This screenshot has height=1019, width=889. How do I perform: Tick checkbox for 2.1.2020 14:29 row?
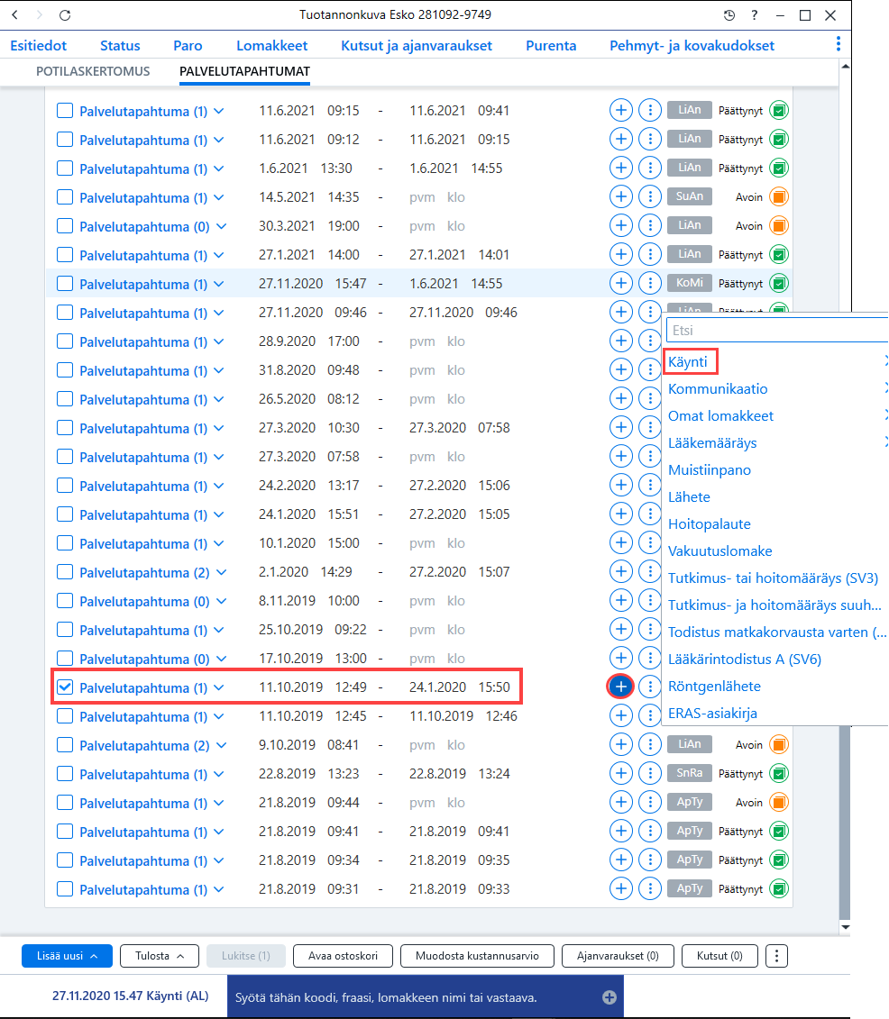click(64, 572)
